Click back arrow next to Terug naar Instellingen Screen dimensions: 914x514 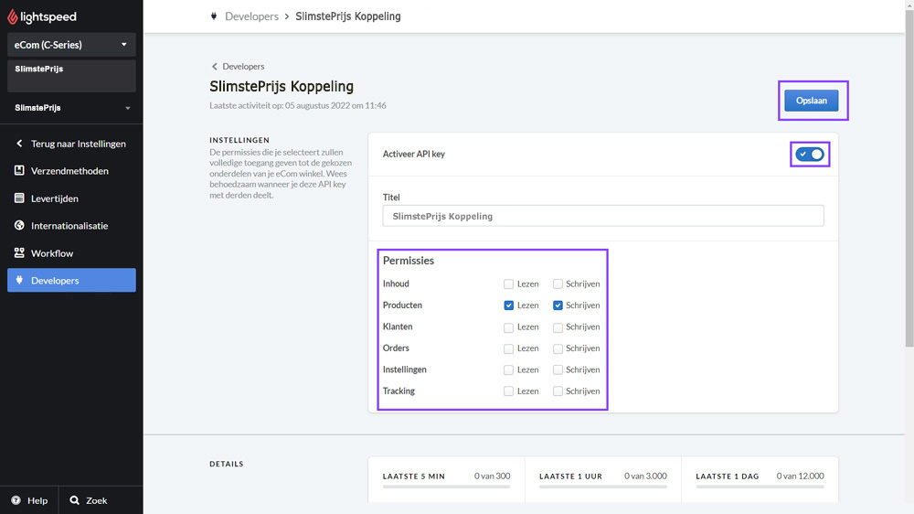19,143
